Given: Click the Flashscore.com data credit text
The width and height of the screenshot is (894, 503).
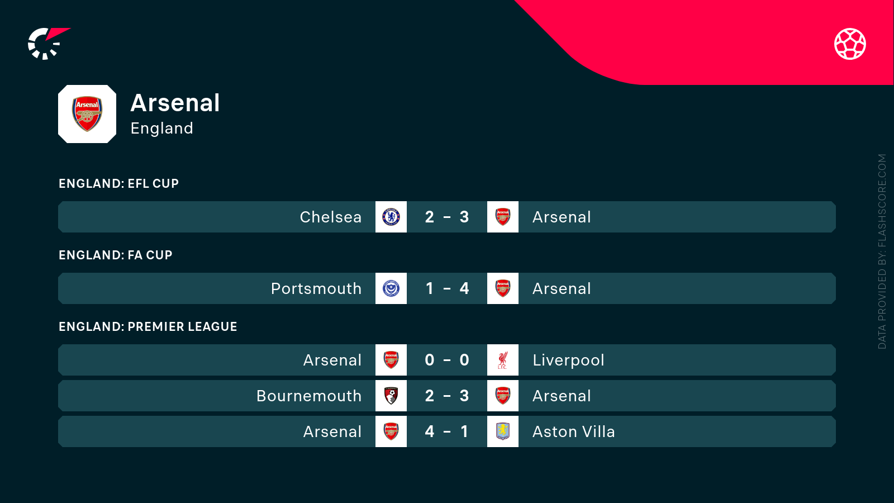Looking at the screenshot, I should [x=882, y=251].
